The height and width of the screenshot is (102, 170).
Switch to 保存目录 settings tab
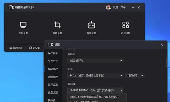click(x=53, y=53)
